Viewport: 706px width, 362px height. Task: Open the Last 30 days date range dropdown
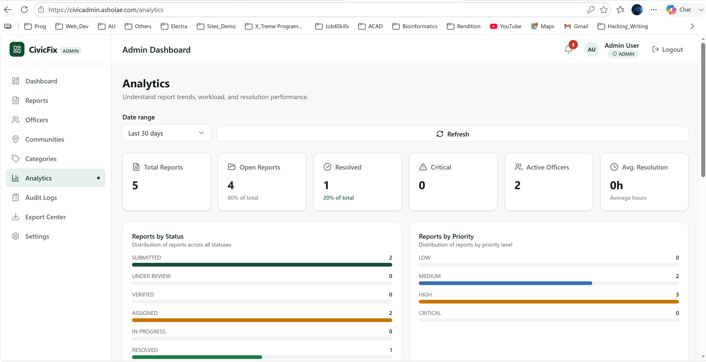click(167, 133)
